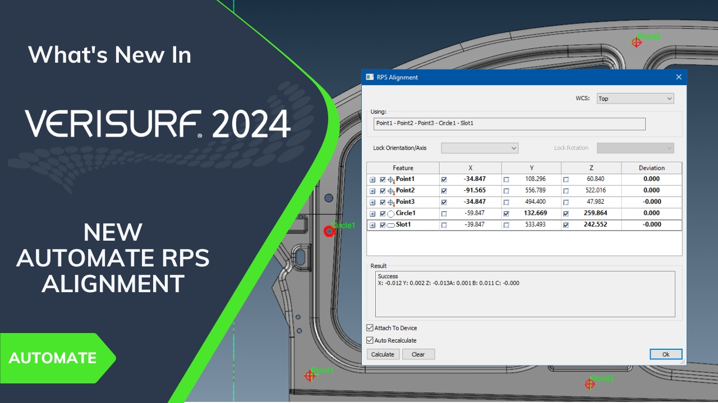Toggle the Y constraint checkbox for Circle1
The height and width of the screenshot is (403, 718).
pos(507,214)
